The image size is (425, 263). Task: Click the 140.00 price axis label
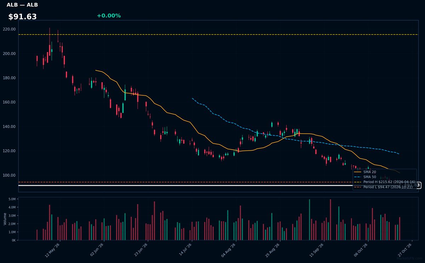(10, 127)
